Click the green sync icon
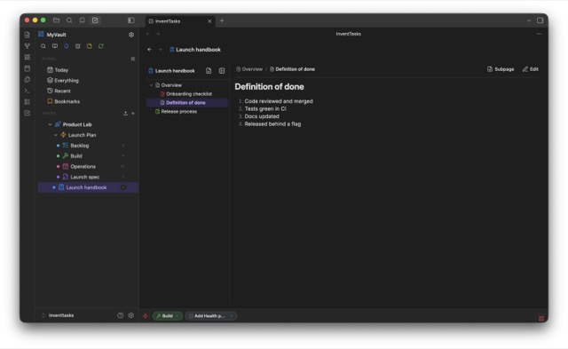This screenshot has width=568, height=349. [101, 46]
